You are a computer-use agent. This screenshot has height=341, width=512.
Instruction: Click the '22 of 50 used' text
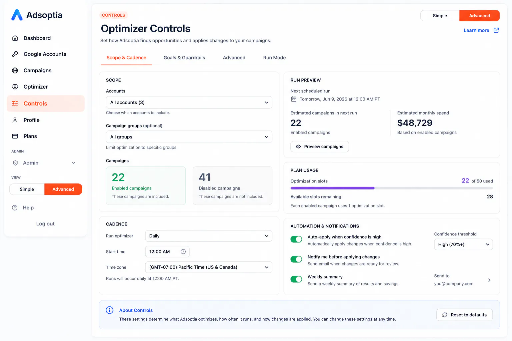coord(477,181)
